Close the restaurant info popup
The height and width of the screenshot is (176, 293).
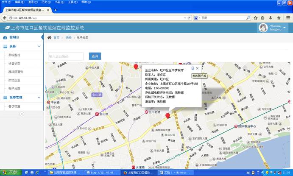point(197,68)
